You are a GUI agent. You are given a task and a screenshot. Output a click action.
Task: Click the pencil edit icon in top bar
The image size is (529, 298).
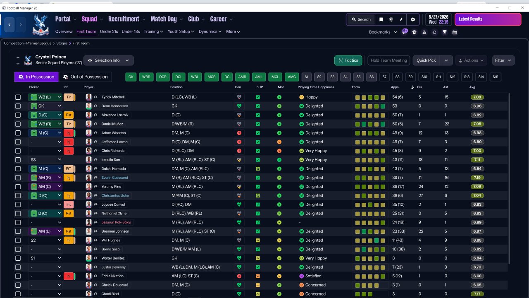point(401,19)
